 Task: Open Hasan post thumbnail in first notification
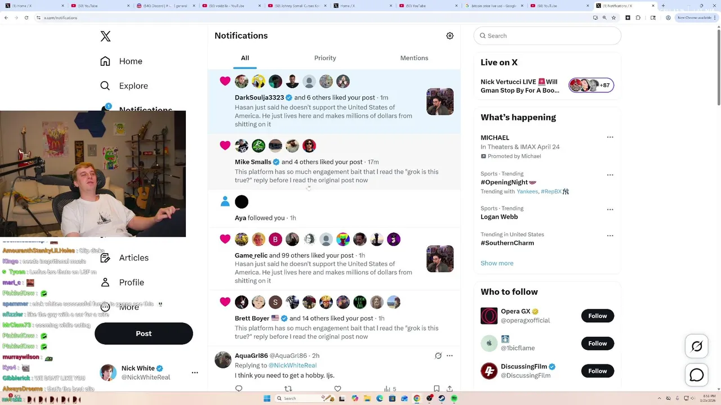pyautogui.click(x=440, y=102)
